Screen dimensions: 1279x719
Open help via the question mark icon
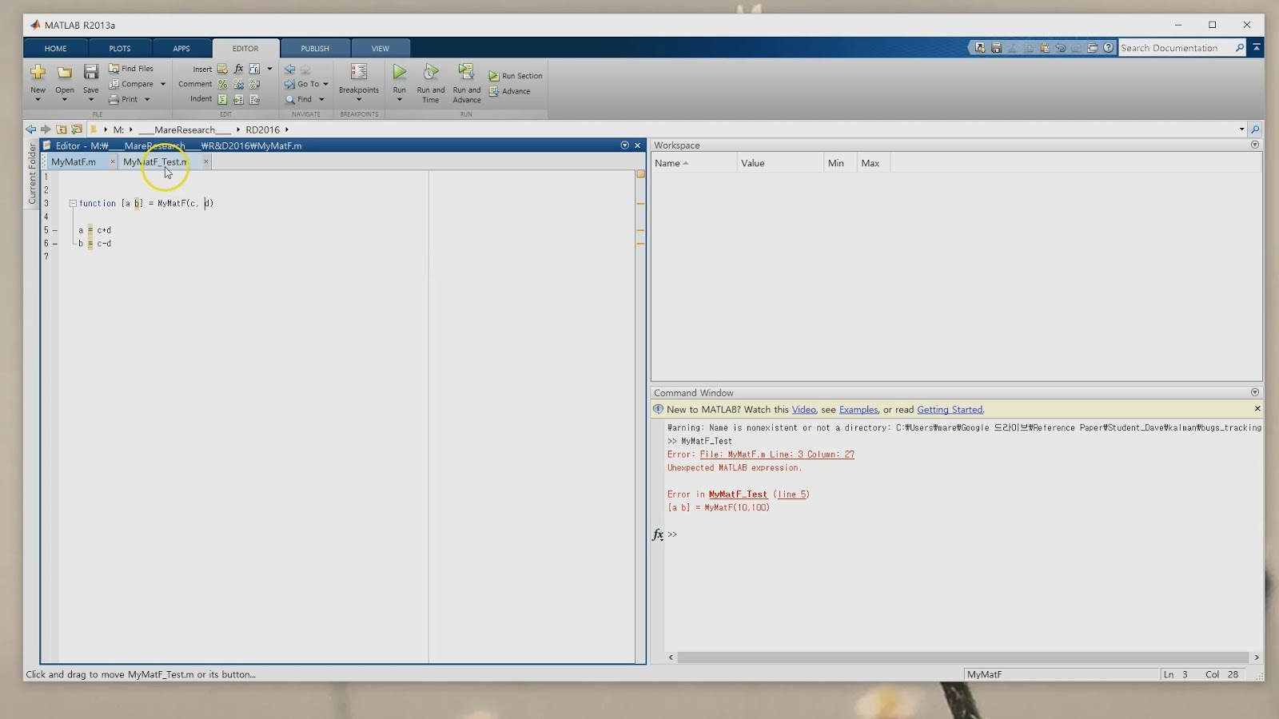1108,48
